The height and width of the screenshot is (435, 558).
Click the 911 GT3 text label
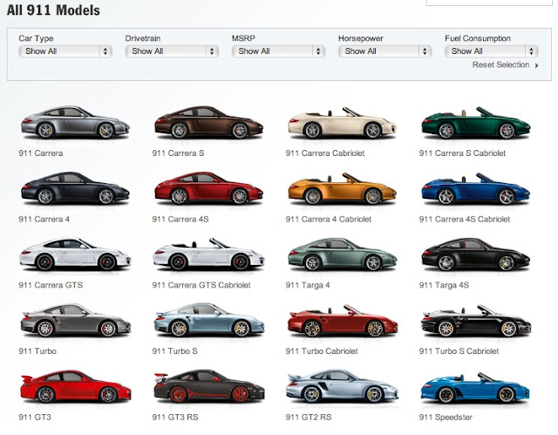[x=35, y=418]
